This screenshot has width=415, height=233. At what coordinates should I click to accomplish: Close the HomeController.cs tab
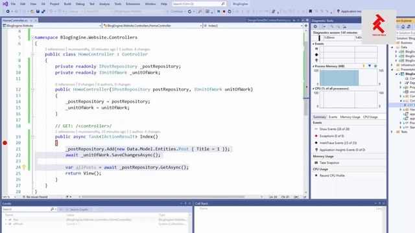point(36,20)
